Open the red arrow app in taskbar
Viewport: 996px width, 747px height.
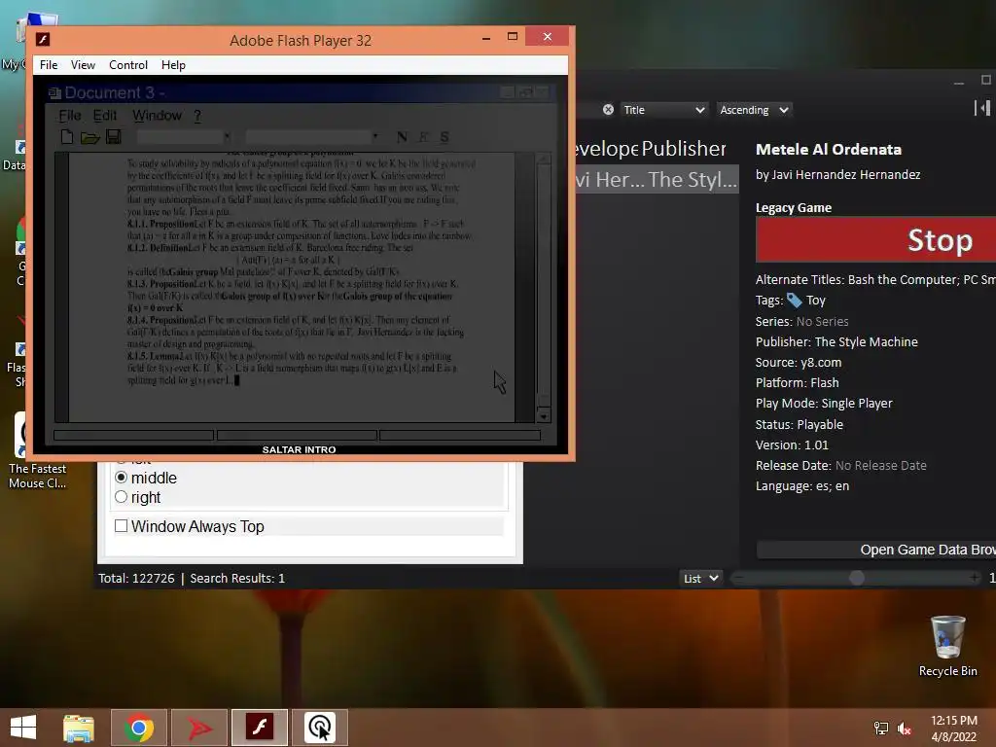199,728
